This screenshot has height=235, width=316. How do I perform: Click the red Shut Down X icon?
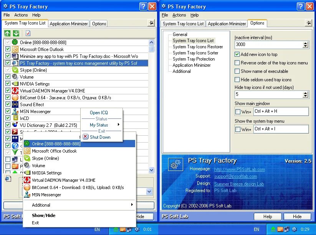[x=86, y=136]
